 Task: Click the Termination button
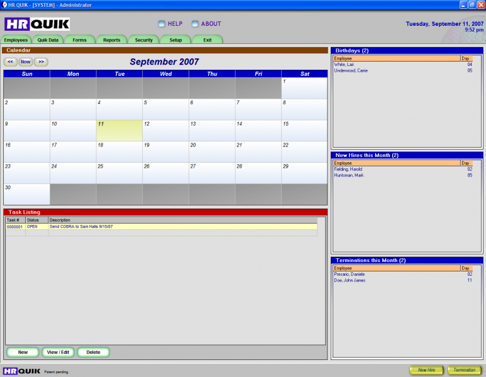[464, 370]
